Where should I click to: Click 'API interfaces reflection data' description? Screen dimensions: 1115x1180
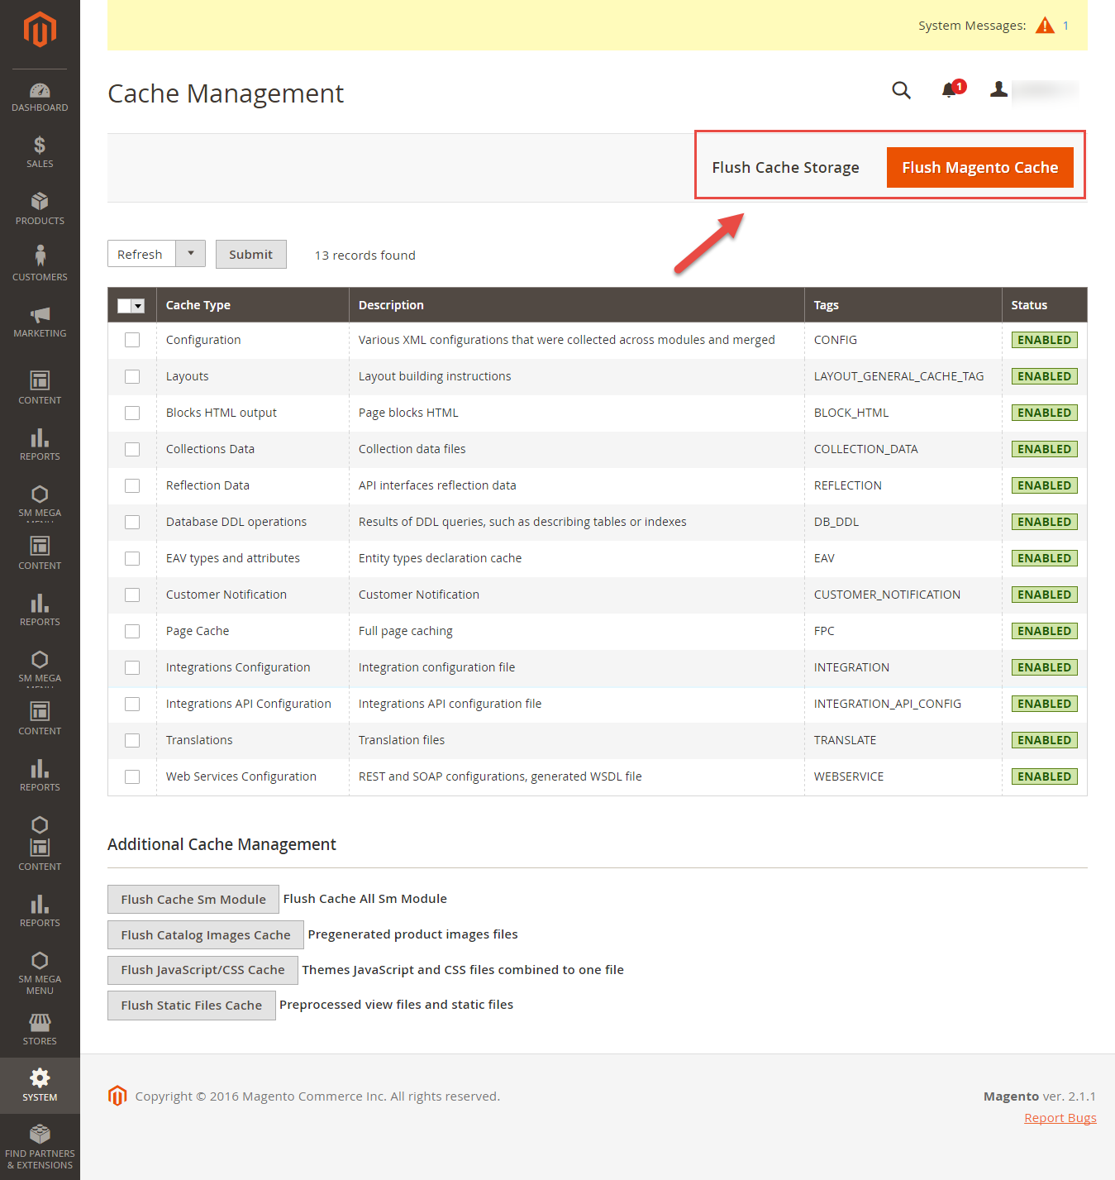pyautogui.click(x=437, y=485)
